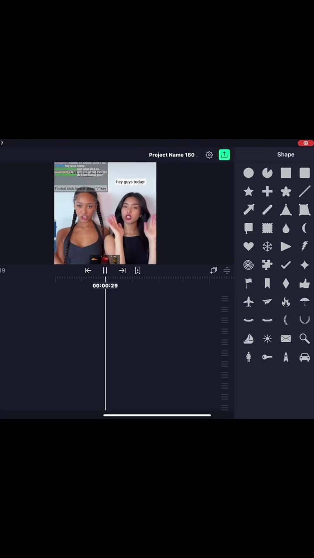This screenshot has height=558, width=314.
Task: Select the postage stamp shape
Action: tap(267, 228)
